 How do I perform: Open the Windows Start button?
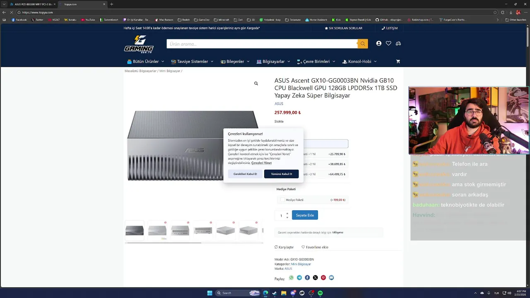click(210, 293)
